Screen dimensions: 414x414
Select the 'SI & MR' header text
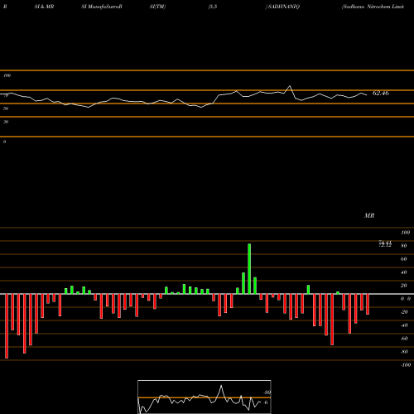pyautogui.click(x=44, y=7)
